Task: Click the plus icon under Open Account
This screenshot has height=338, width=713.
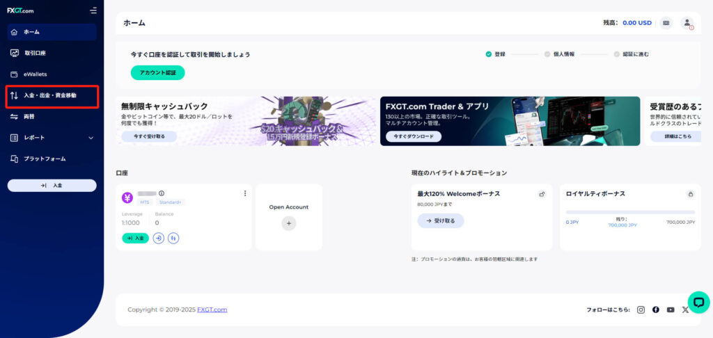Action: (289, 223)
